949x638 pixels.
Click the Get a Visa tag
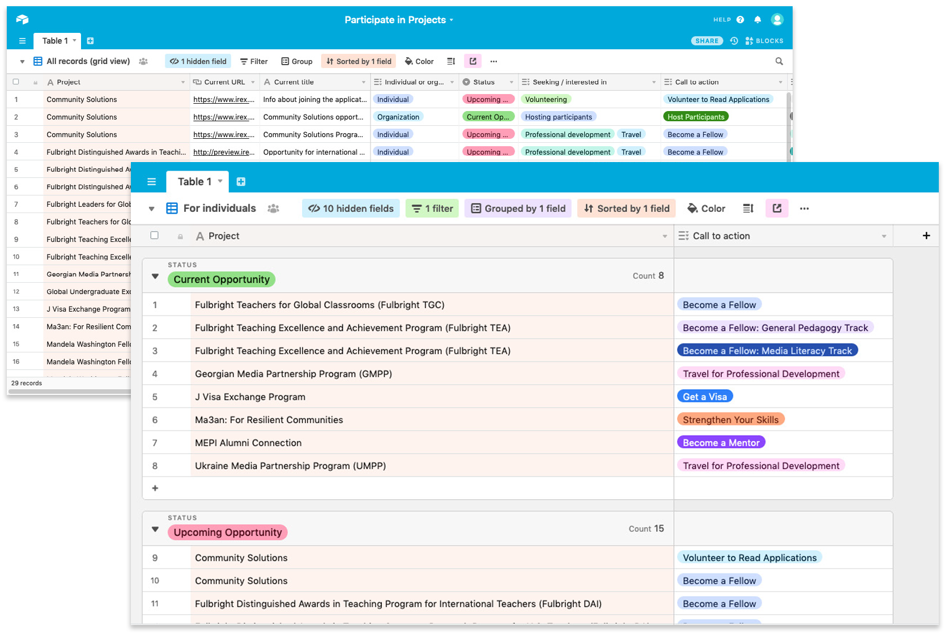click(705, 397)
